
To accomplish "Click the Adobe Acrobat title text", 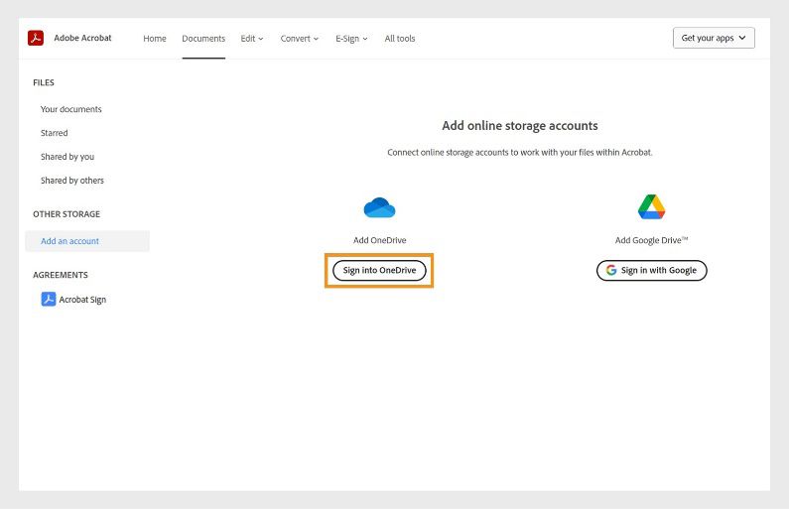I will 82,38.
